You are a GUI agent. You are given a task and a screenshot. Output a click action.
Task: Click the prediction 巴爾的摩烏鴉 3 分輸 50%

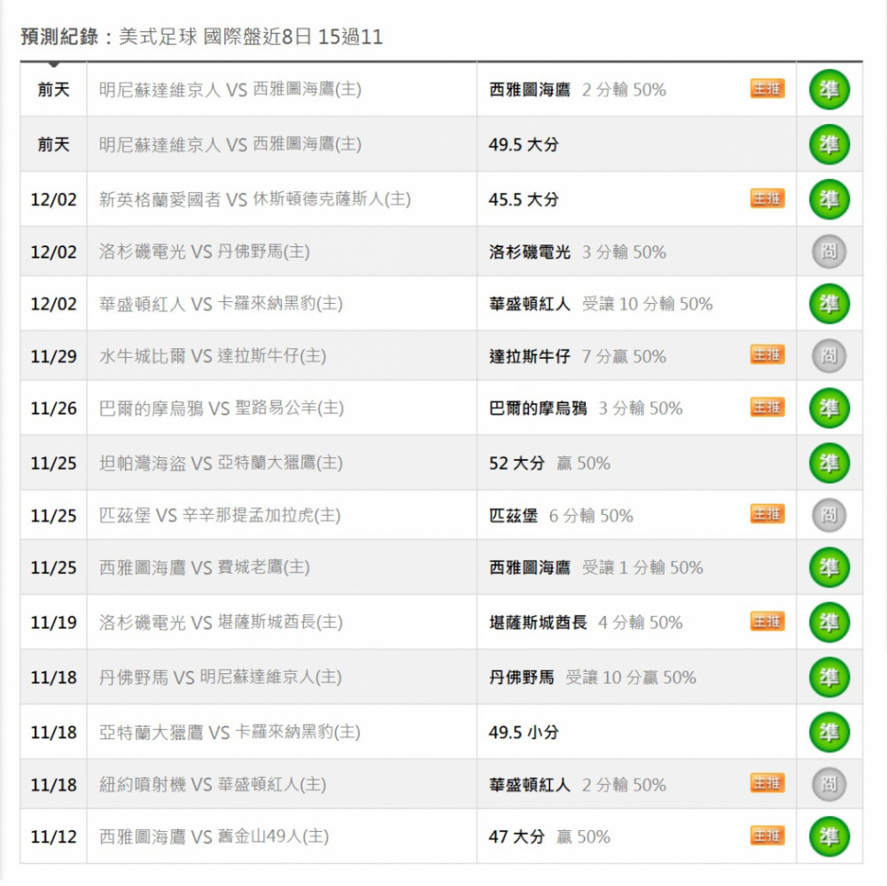(x=586, y=408)
